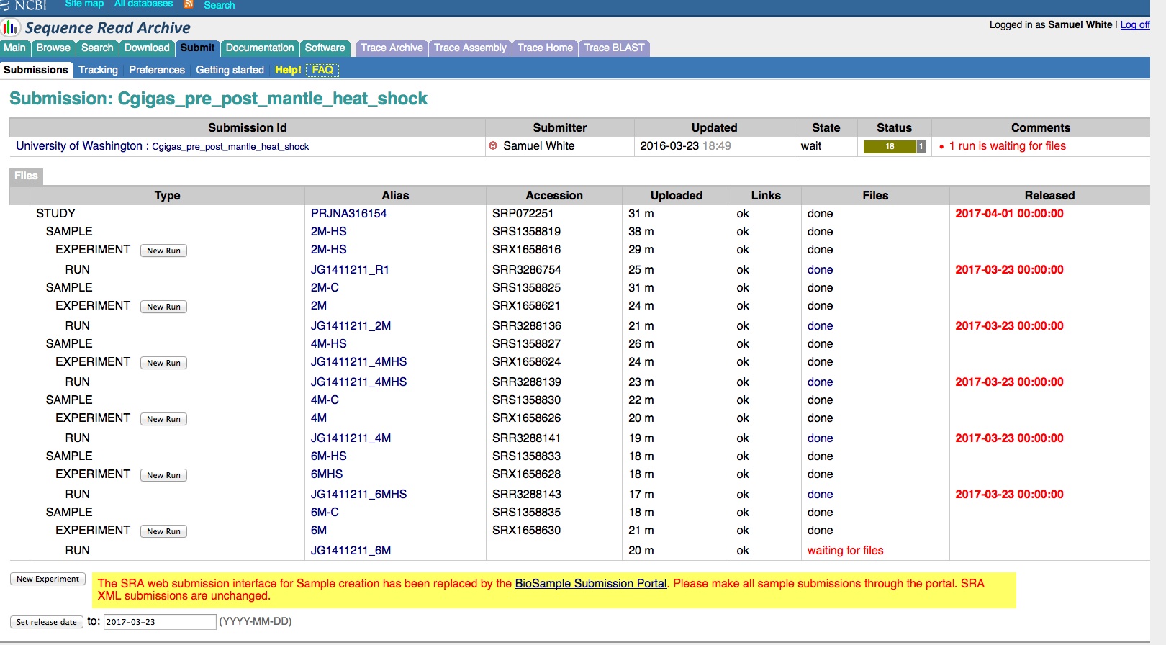Open the Software tab

pyautogui.click(x=325, y=48)
